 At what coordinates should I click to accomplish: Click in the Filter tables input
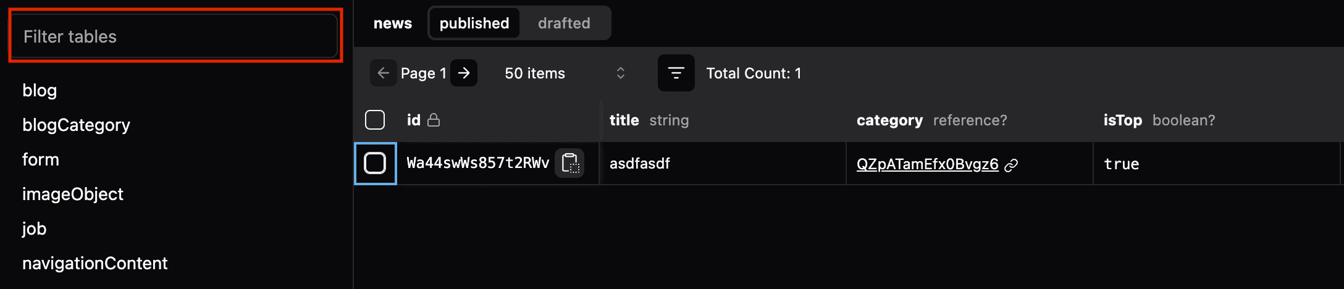click(x=175, y=36)
